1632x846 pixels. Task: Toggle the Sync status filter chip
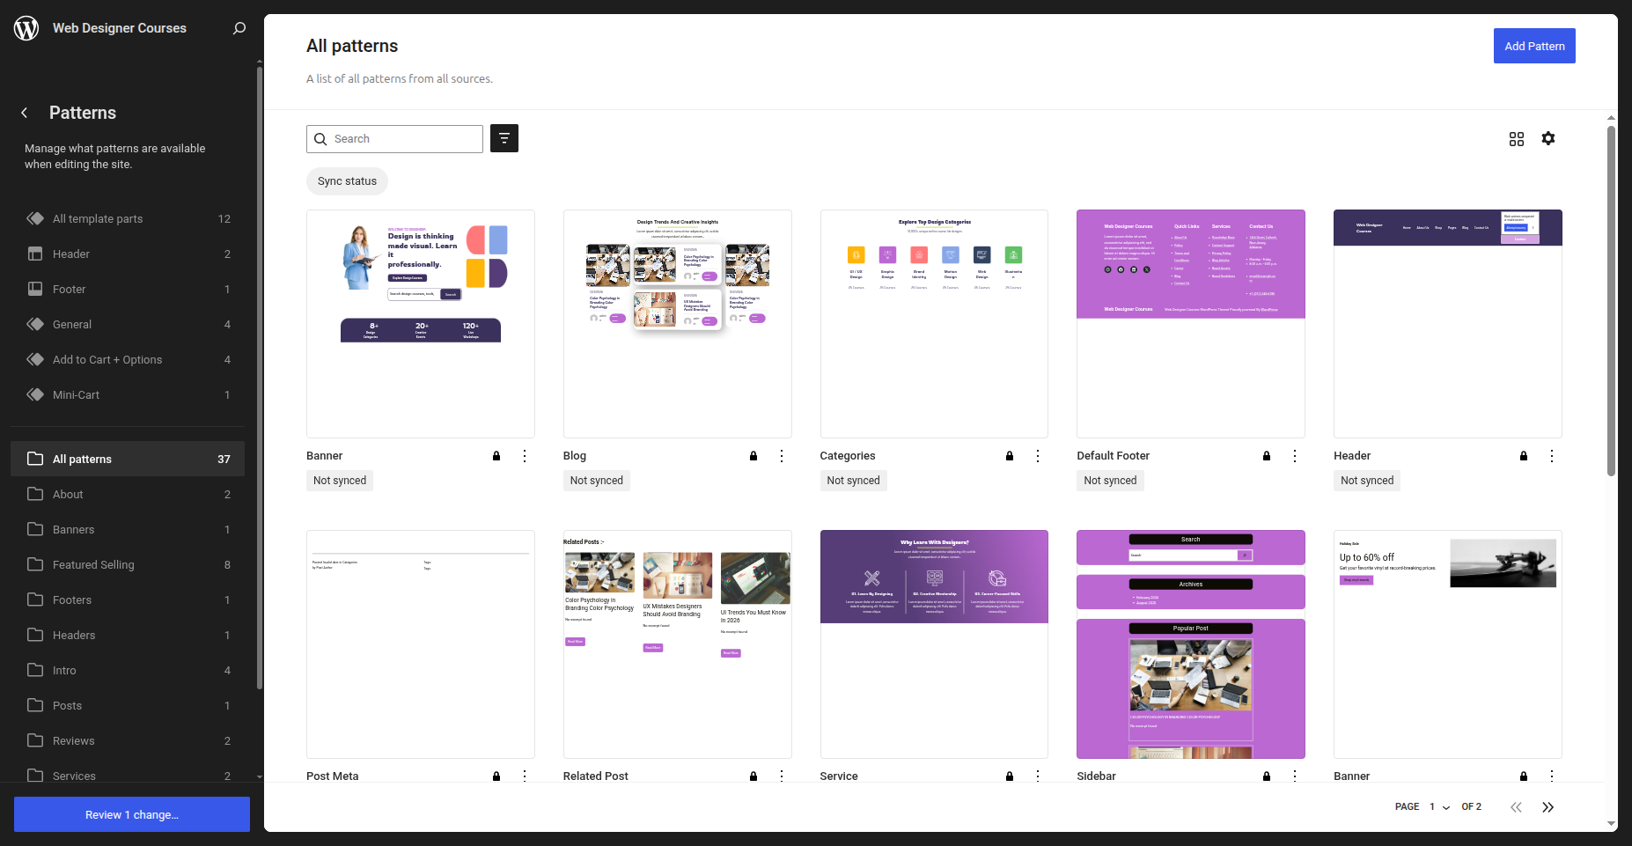tap(347, 181)
